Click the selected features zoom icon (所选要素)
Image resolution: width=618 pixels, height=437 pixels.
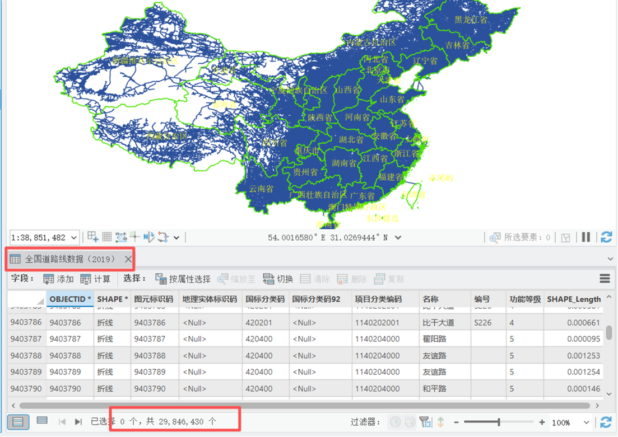point(495,238)
